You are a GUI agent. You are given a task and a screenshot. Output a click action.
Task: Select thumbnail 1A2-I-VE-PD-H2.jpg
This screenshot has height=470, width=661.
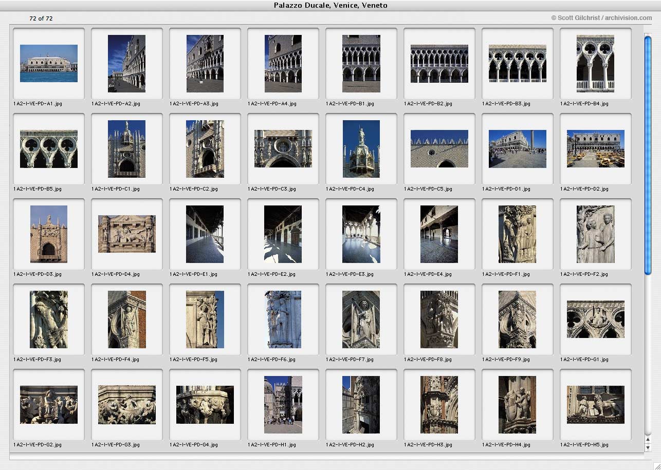coord(361,405)
